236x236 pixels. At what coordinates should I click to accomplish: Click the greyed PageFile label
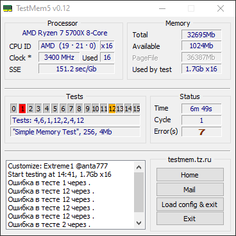(145, 58)
